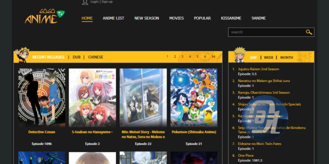Viewport: 329px width, 164px height.
Task: Open Nanatsu no Maken ga Shihai suru
Action: [x=264, y=81]
